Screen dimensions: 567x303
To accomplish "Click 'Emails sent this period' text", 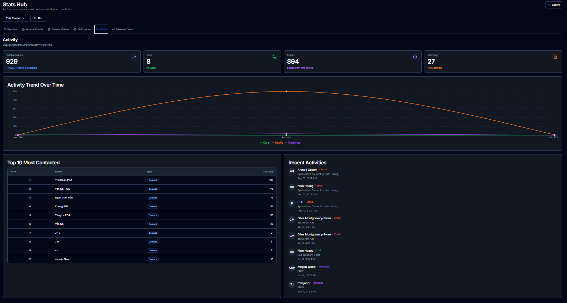I will pyautogui.click(x=300, y=68).
